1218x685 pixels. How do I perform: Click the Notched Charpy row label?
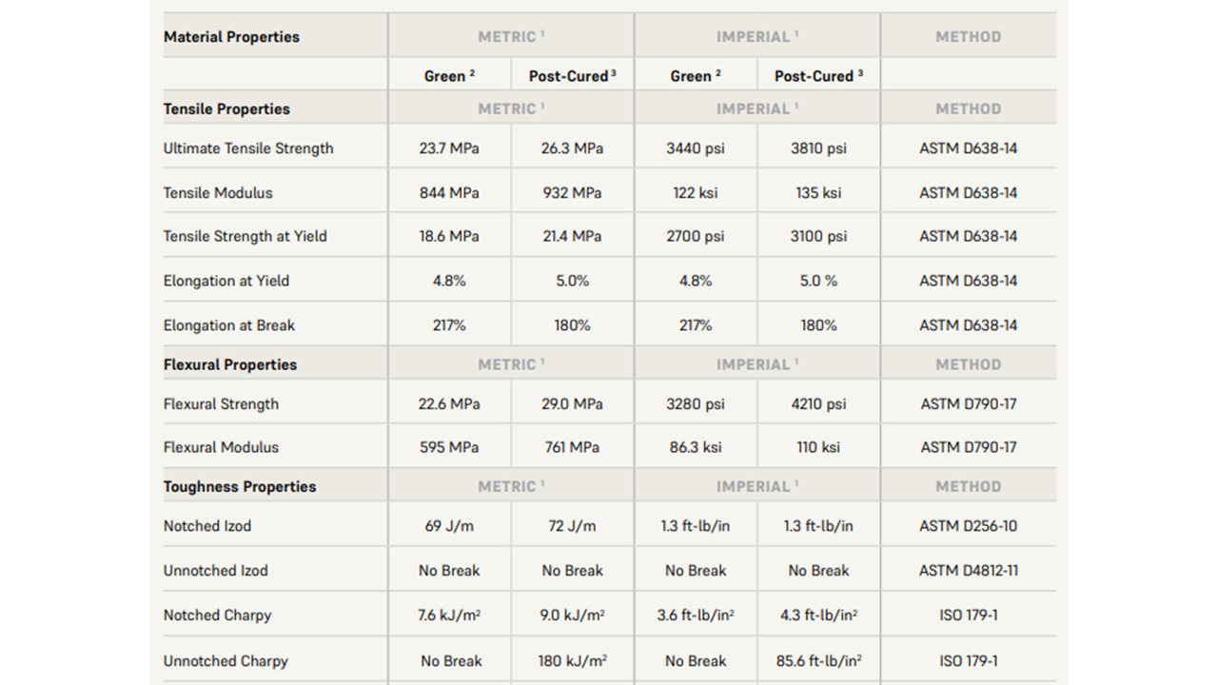coord(217,616)
